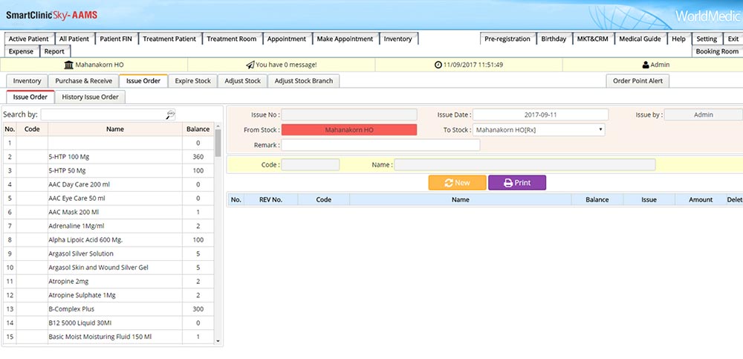Click the item list scroll down arrow
Image resolution: width=743 pixels, height=359 pixels.
coord(218,341)
